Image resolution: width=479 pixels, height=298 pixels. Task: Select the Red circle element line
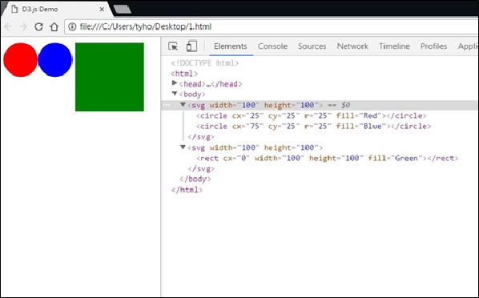[x=312, y=116]
